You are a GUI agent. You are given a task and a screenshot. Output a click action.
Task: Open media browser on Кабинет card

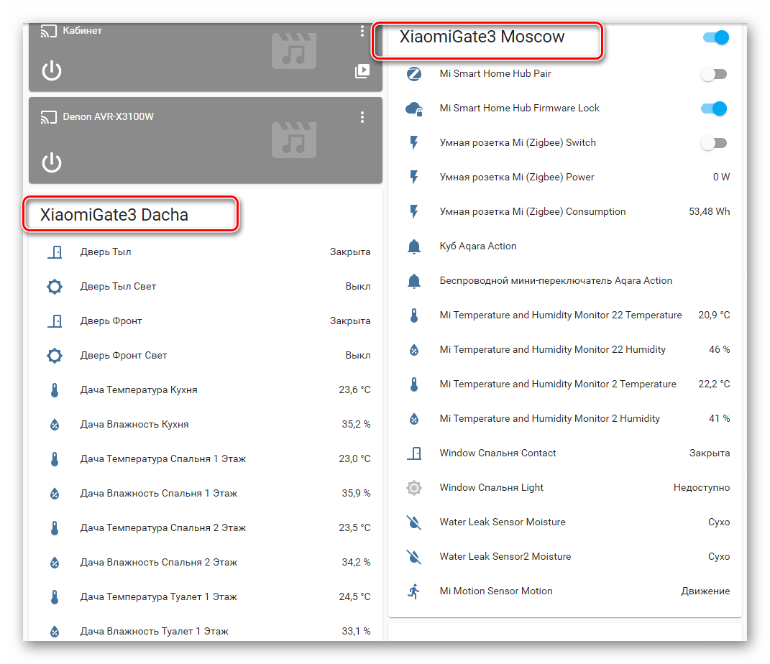coord(362,71)
